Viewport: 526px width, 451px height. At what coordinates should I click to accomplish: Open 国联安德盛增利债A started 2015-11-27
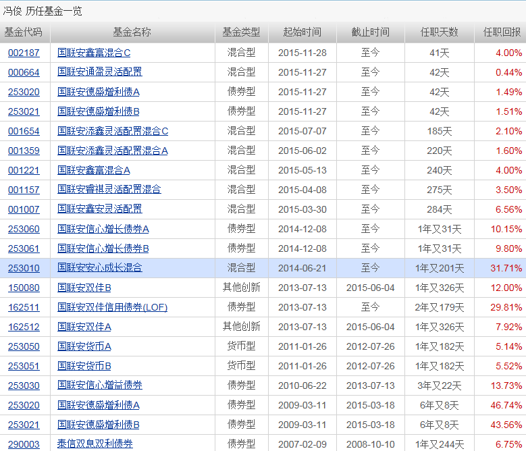click(99, 92)
